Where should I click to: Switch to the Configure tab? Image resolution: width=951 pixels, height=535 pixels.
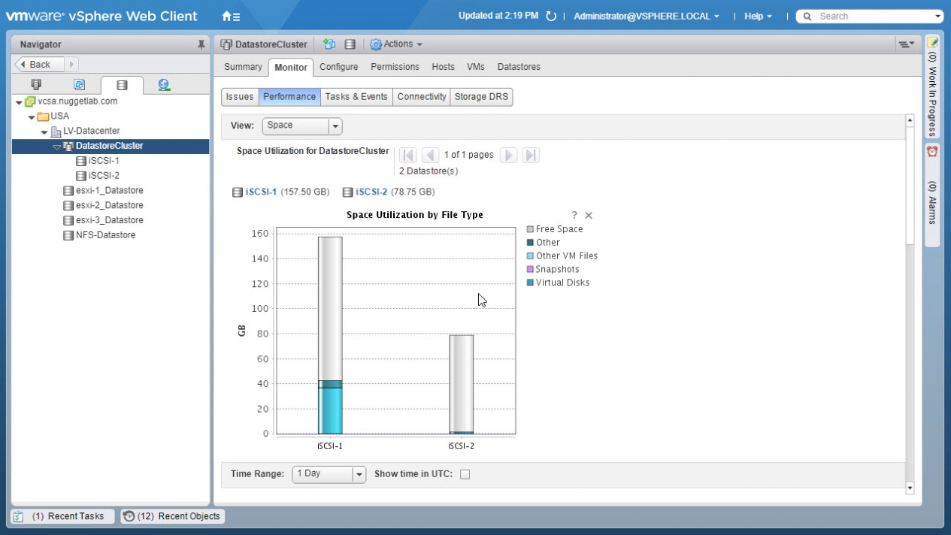[338, 67]
